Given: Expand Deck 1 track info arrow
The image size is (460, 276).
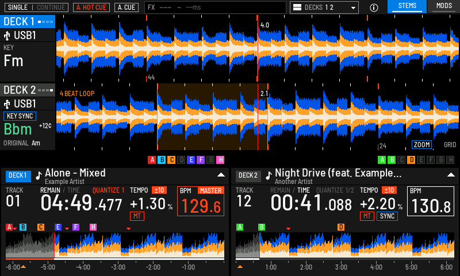Looking at the screenshot, I should point(221,175).
